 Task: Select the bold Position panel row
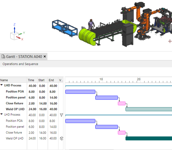coord(15,97)
